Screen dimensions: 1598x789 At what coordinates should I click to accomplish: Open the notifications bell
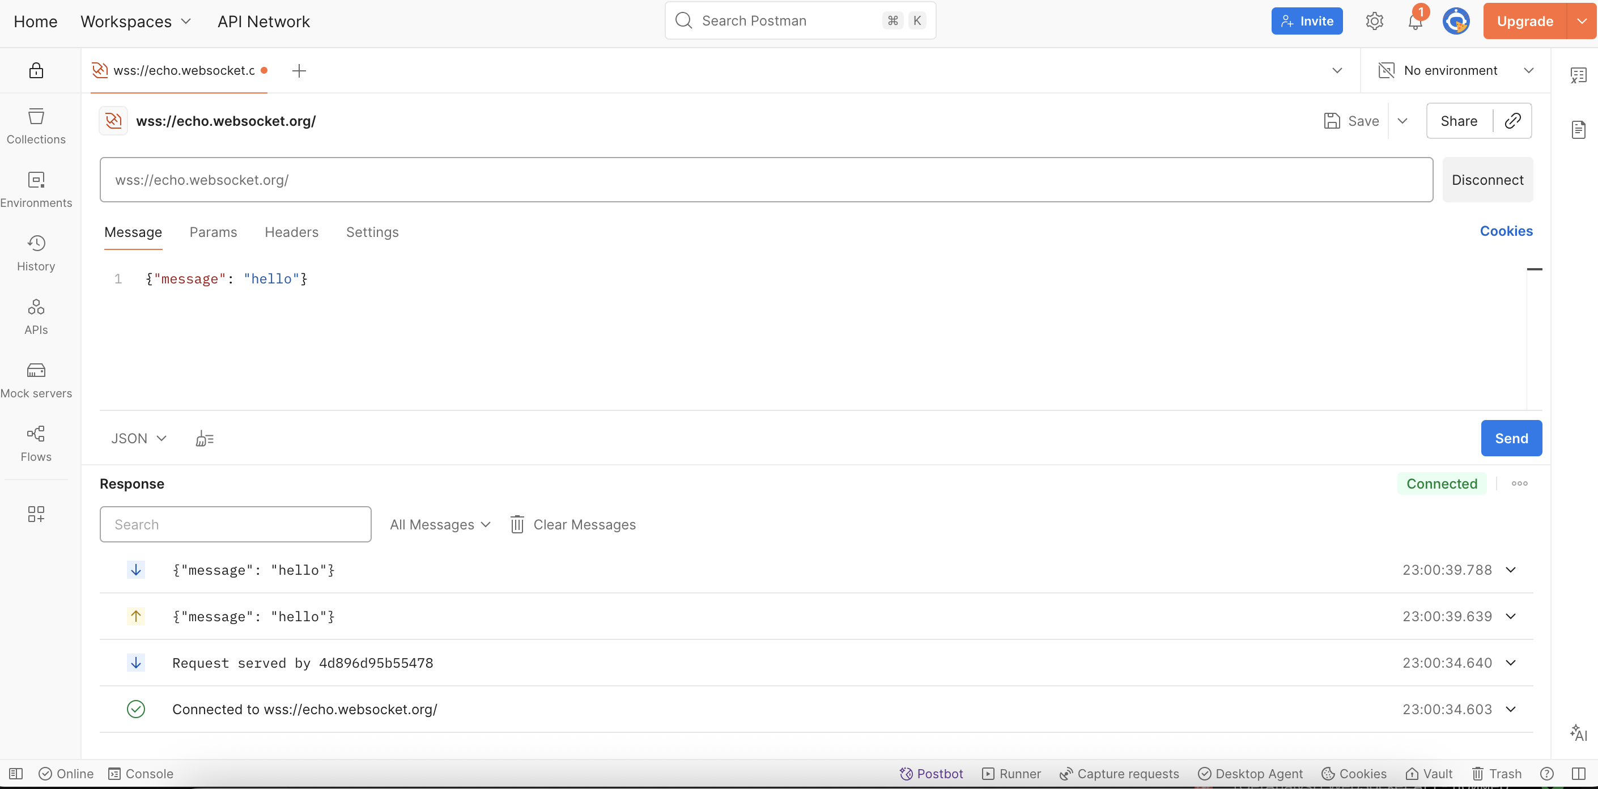(x=1414, y=22)
